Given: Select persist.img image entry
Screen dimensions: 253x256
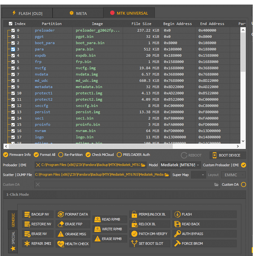Looking at the screenshot, I should pyautogui.click(x=88, y=112).
